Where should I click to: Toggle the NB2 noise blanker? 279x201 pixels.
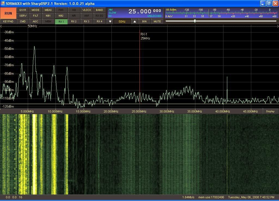(61, 16)
